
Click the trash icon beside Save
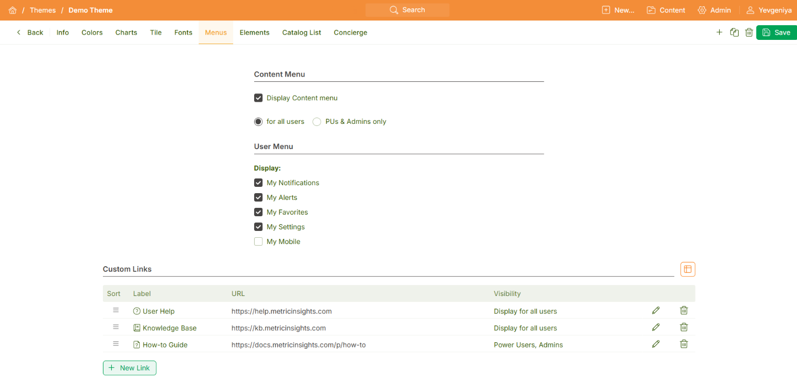749,33
